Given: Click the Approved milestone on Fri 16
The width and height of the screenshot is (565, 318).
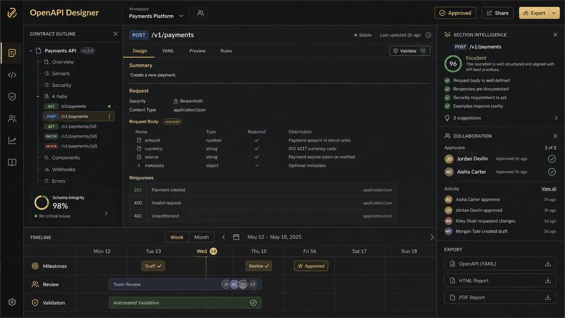Looking at the screenshot, I should pos(311,266).
